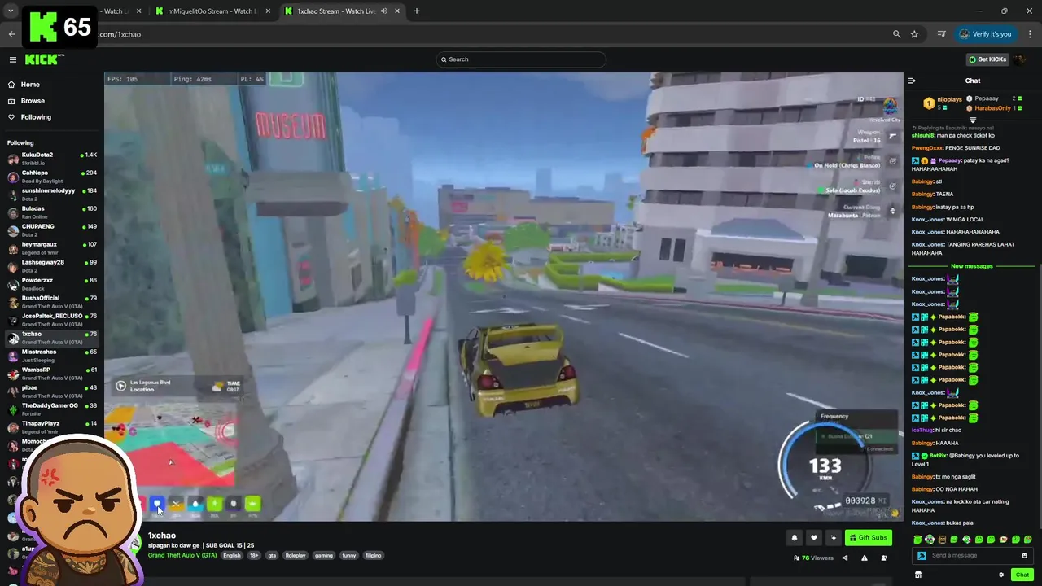This screenshot has width=1042, height=586.
Task: Collapse the chat panel arrow icon
Action: [x=912, y=81]
